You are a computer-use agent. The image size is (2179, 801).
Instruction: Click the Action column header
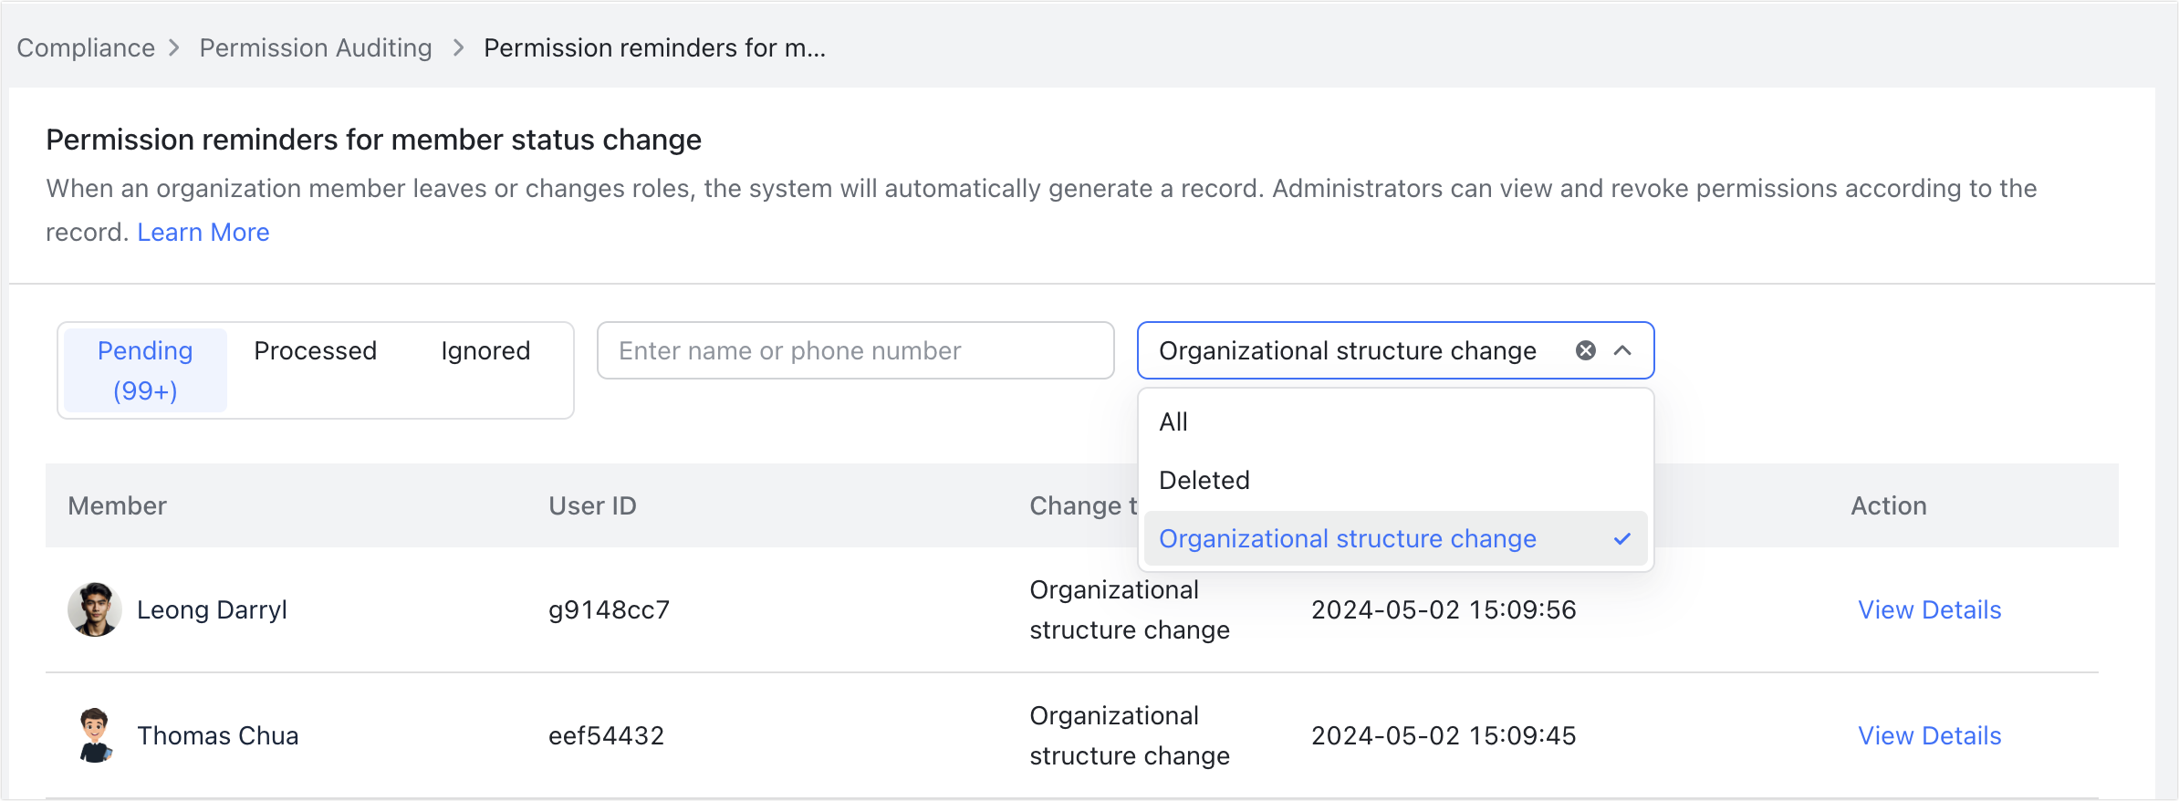point(1888,505)
